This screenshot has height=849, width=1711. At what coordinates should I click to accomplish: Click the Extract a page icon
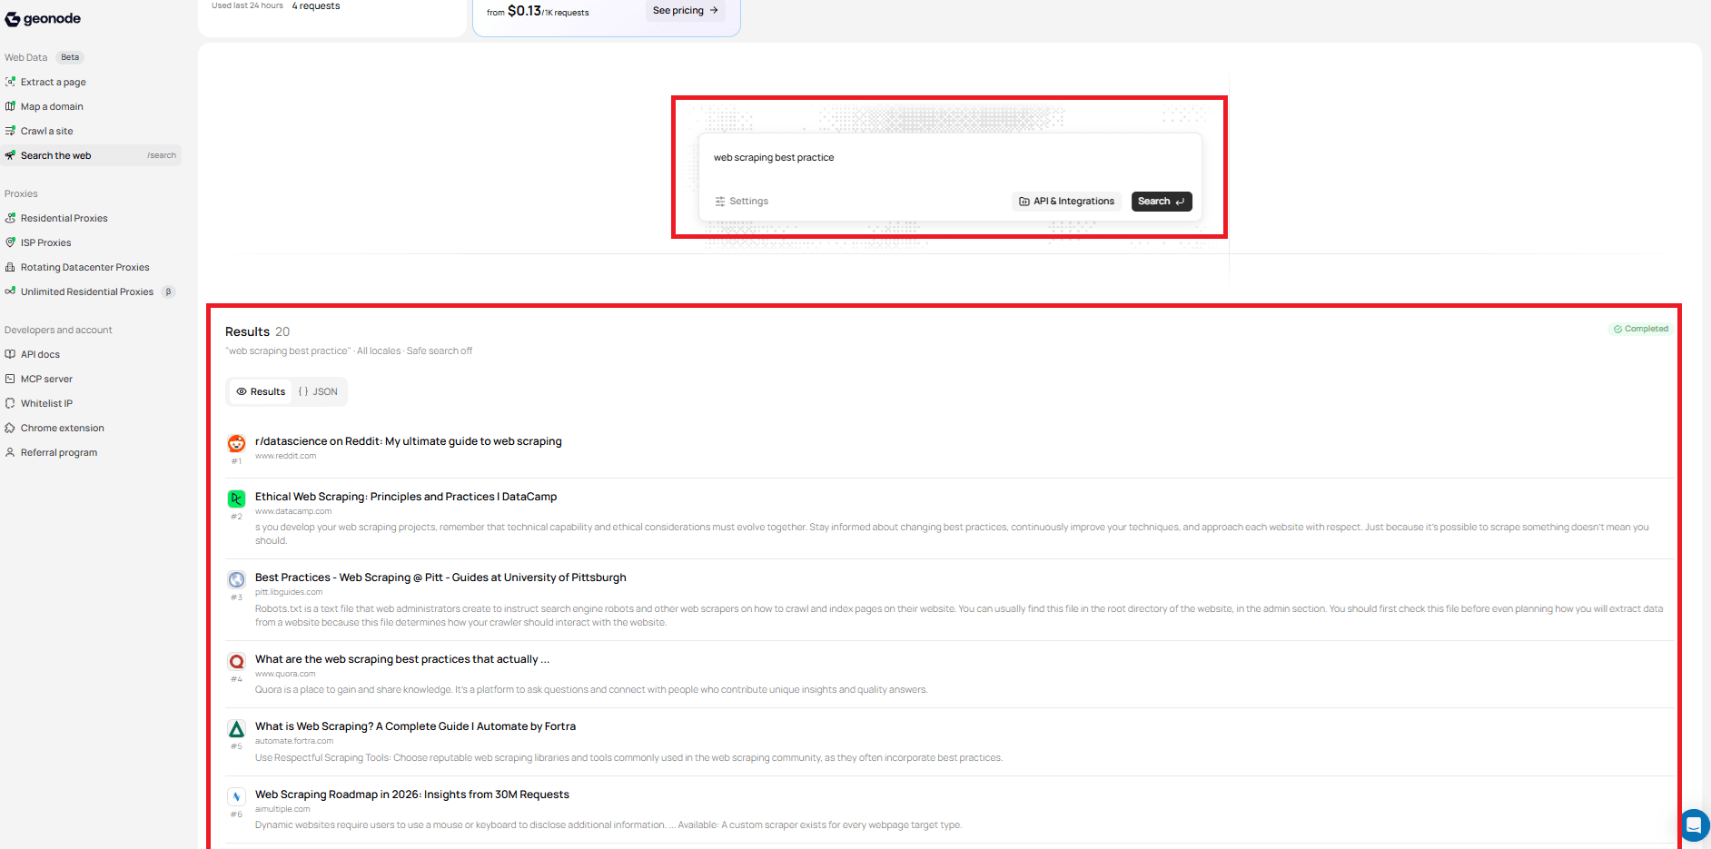[10, 82]
